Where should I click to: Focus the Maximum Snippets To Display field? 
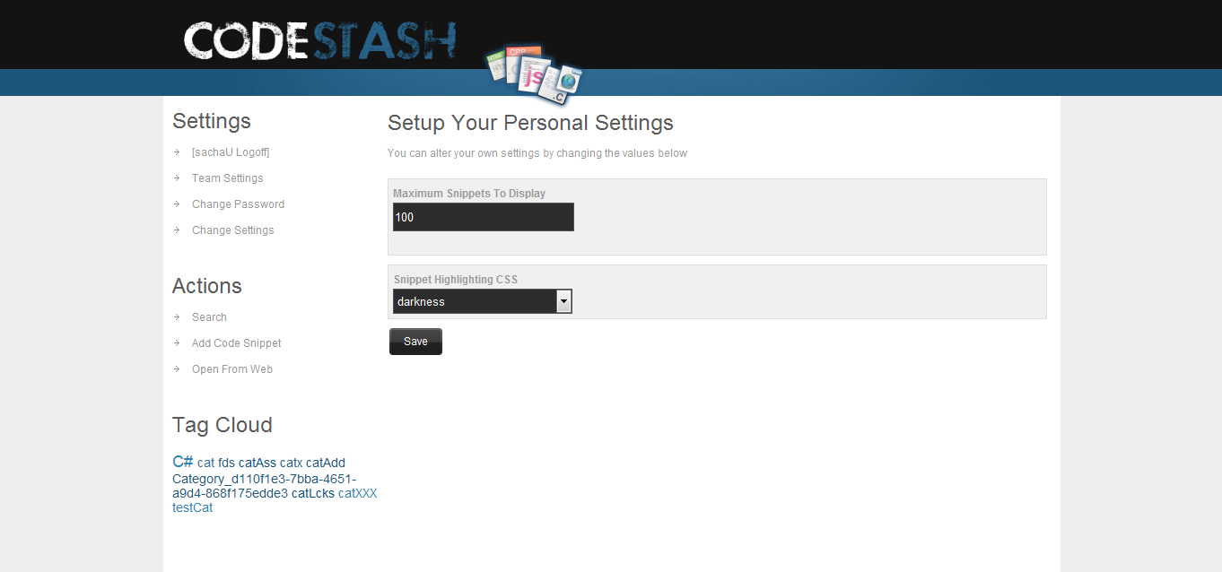click(484, 217)
